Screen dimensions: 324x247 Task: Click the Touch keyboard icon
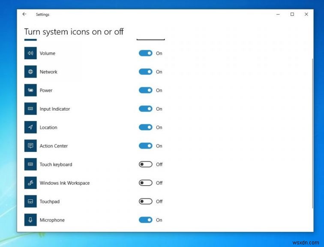(30, 164)
